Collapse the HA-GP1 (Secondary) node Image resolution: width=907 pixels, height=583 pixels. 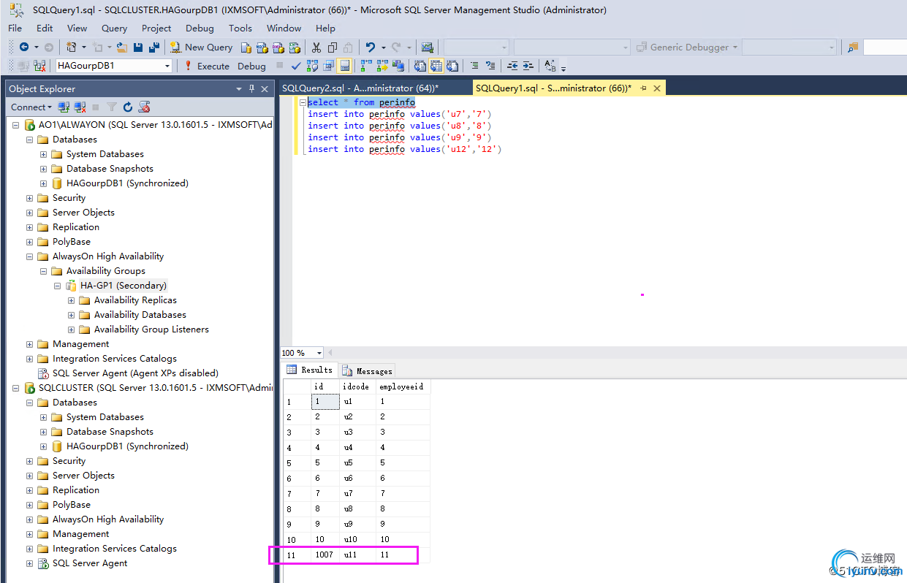[58, 286]
